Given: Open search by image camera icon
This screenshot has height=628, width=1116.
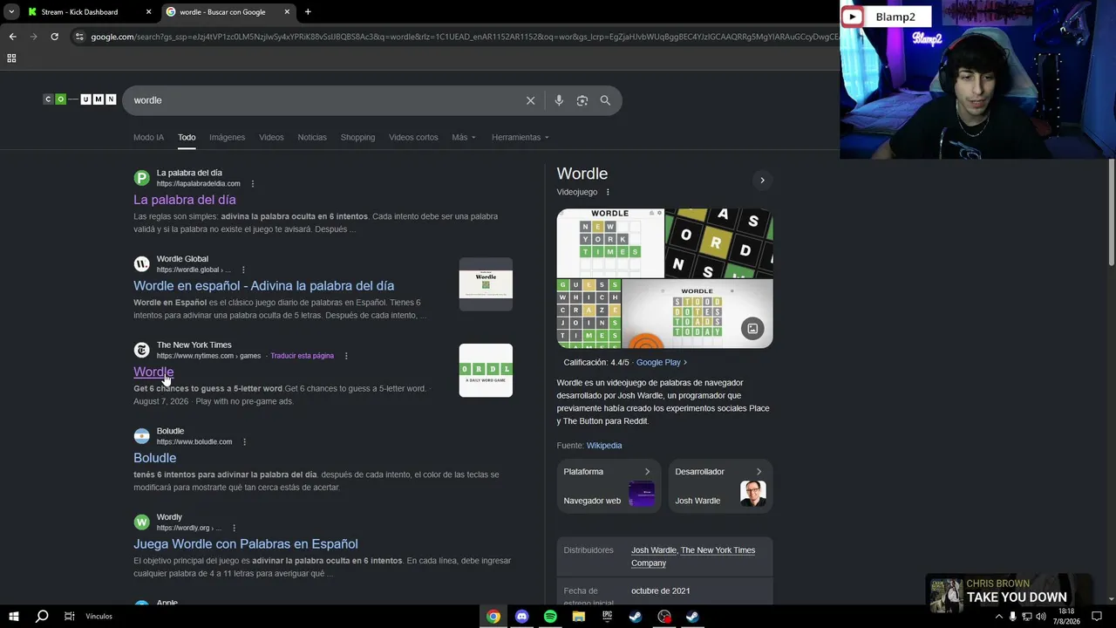Looking at the screenshot, I should 582,100.
